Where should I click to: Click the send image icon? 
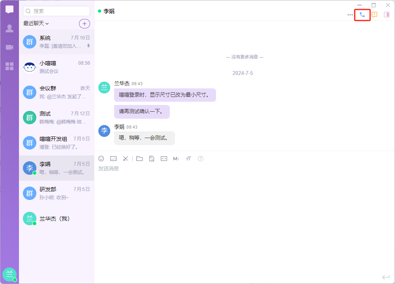tap(113, 159)
